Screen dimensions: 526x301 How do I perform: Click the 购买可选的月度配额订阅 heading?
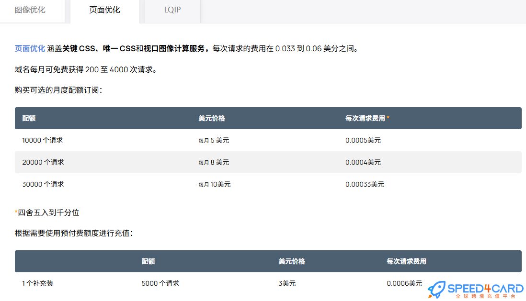pos(58,90)
